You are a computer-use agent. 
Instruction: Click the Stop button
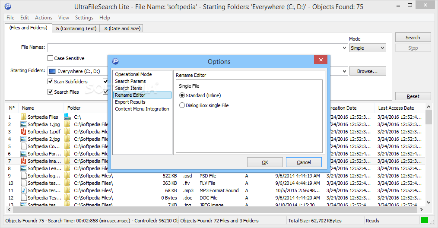413,48
